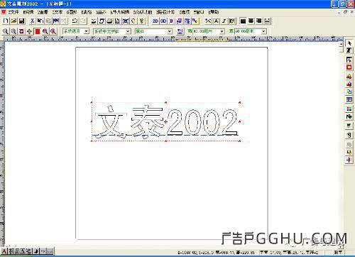355x257 pixels.
Task: Click the Open folder icon
Action: 13,21
